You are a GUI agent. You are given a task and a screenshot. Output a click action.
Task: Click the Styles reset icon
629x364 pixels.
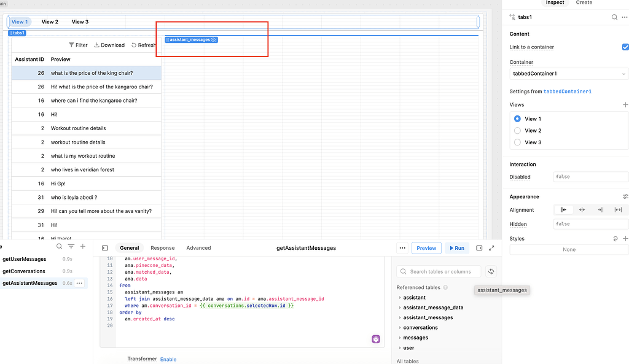pos(615,239)
